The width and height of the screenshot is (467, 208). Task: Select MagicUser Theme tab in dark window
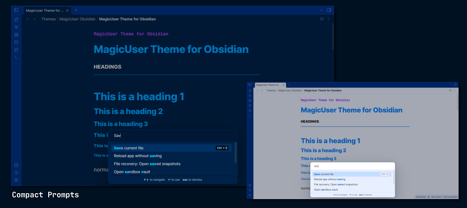pos(47,10)
